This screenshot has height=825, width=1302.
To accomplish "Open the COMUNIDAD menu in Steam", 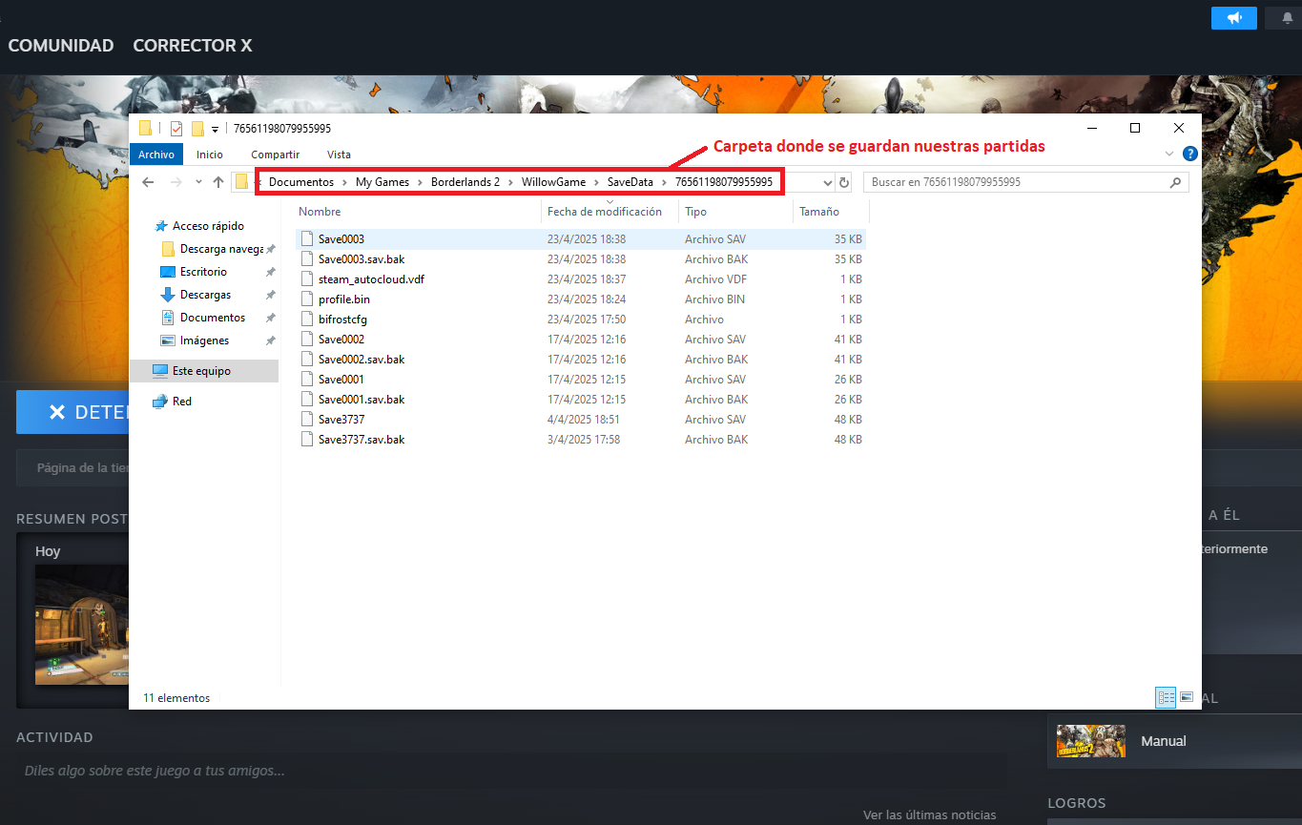I will point(61,46).
